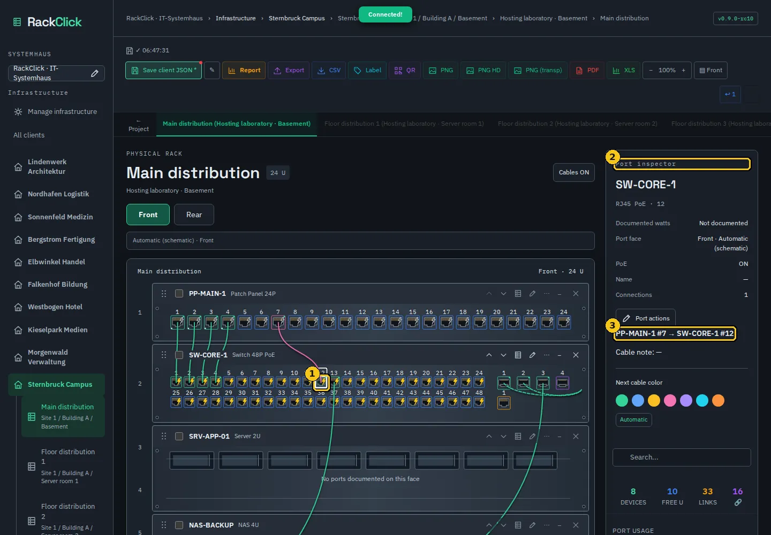Screen dimensions: 771x535
Task: Tick the SW-CORE-1 checkbox
Action: 179,355
